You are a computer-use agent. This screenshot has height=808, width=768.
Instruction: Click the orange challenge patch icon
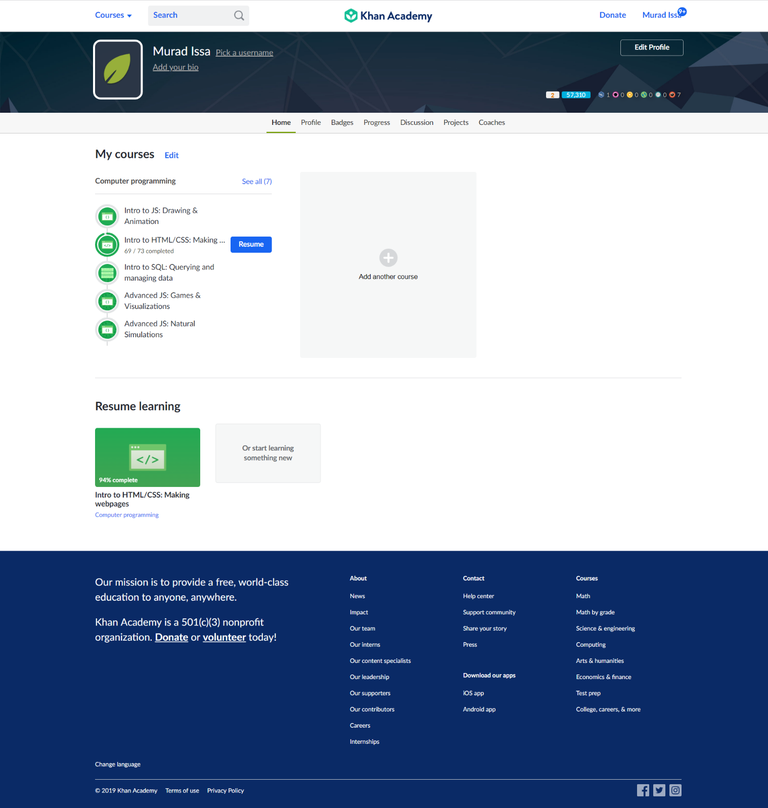click(x=672, y=95)
